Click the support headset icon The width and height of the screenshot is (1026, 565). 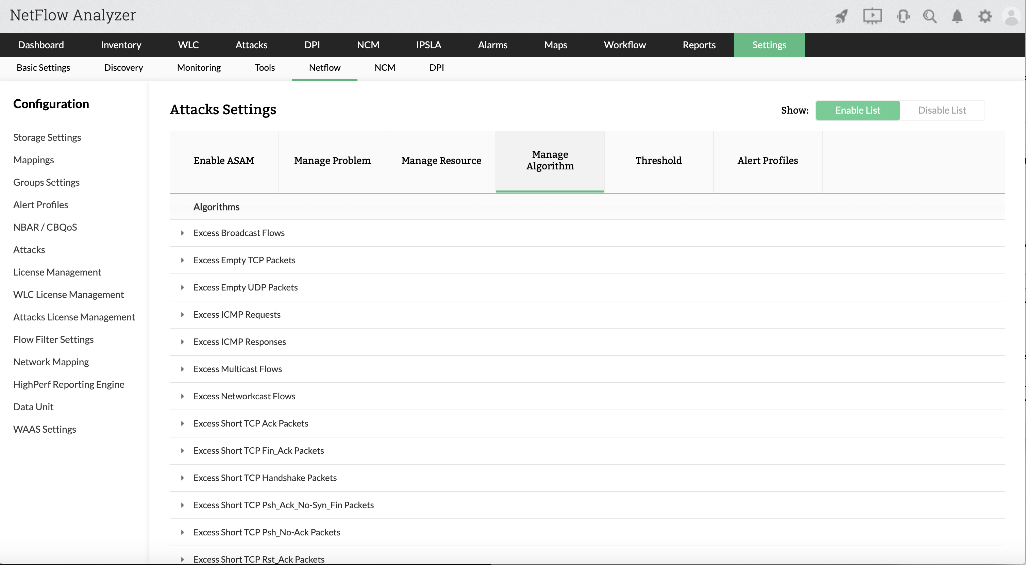click(903, 17)
